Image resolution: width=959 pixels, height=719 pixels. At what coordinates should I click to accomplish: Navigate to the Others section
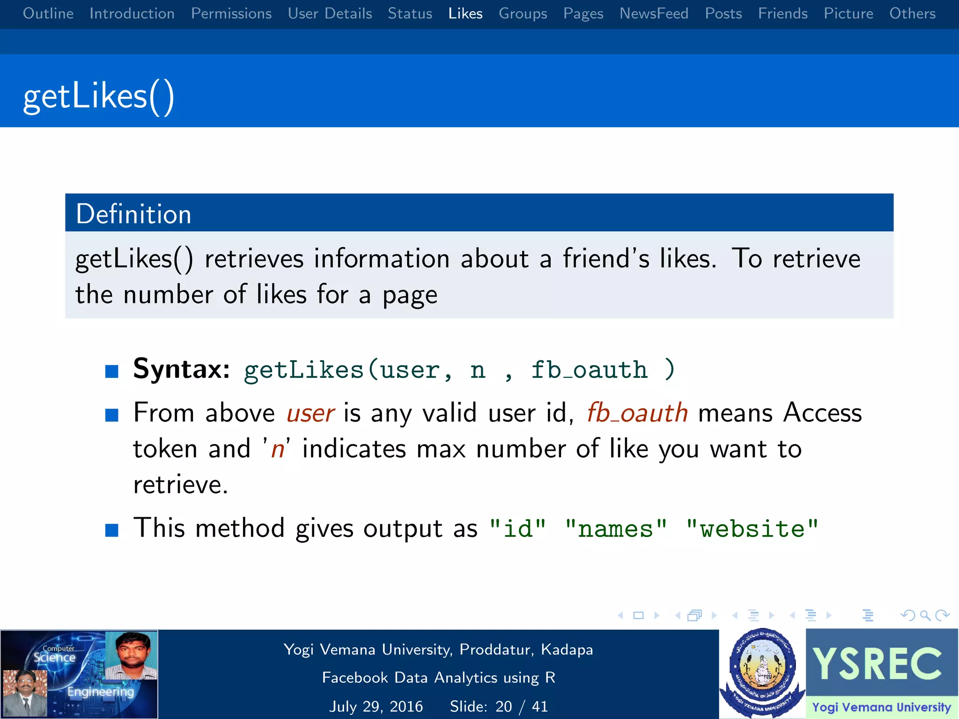tap(913, 14)
